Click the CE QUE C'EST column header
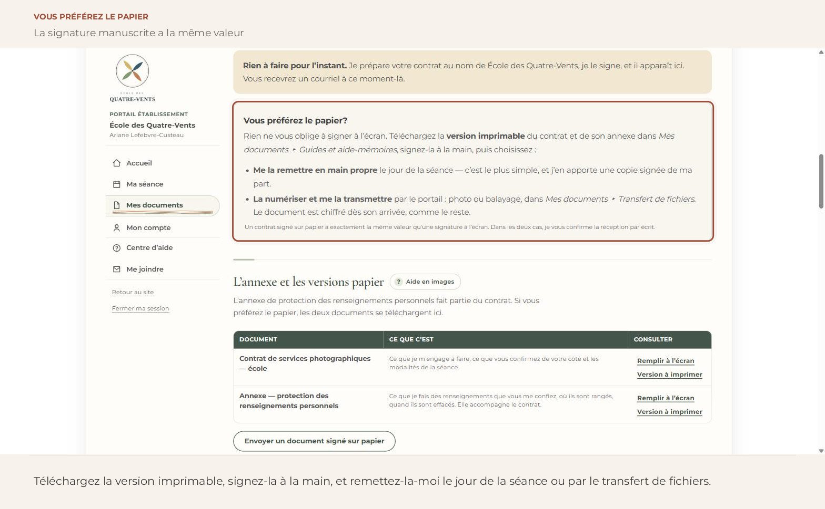This screenshot has width=825, height=509. (506, 340)
